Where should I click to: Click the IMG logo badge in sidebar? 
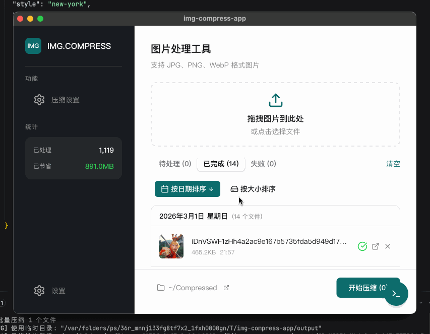coord(33,46)
